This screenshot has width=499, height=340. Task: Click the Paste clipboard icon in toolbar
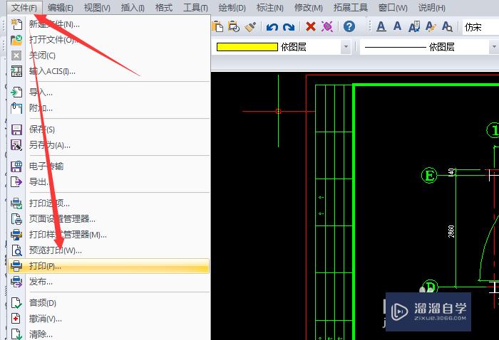[x=217, y=26]
